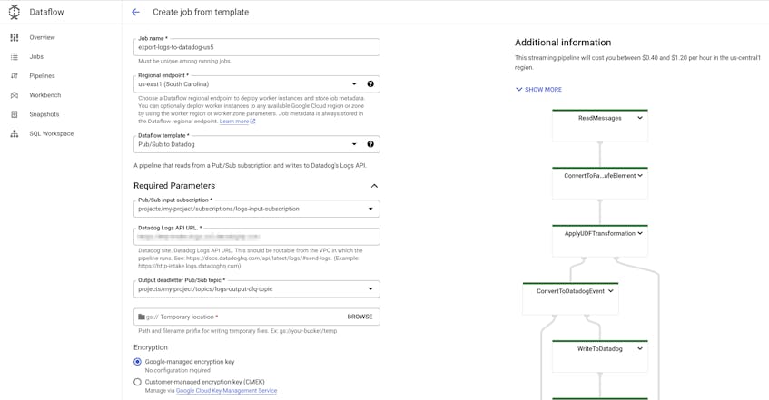Select Customer-managed encryption key (CMEK) option
This screenshot has height=400, width=769.
point(137,382)
